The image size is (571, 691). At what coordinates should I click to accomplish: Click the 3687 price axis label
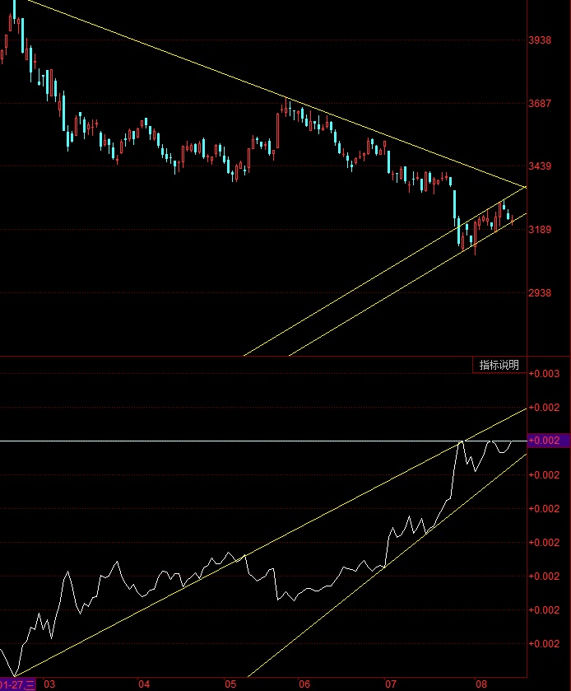[x=540, y=104]
